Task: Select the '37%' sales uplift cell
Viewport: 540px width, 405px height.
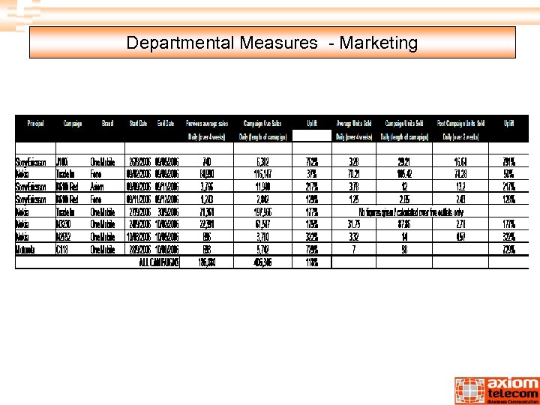Action: 312,174
